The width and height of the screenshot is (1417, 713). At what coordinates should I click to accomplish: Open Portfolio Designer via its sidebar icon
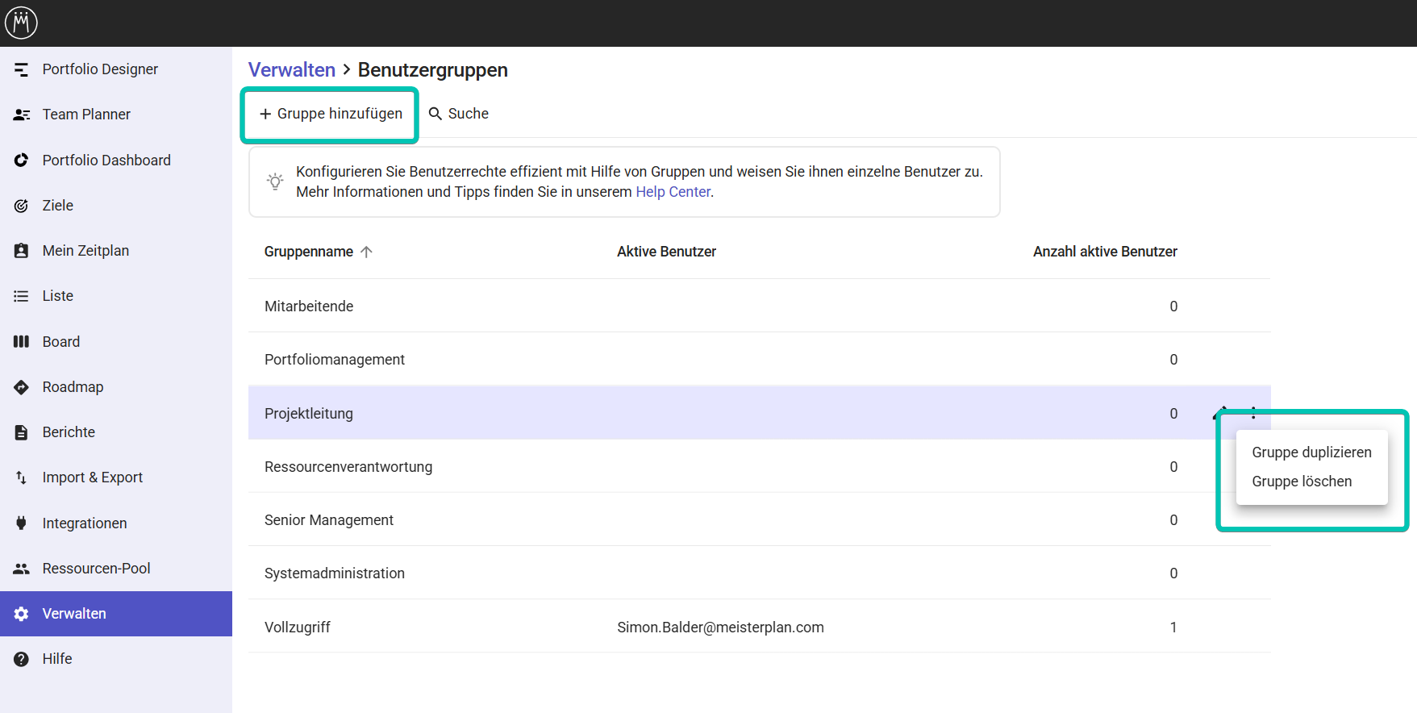pyautogui.click(x=22, y=69)
